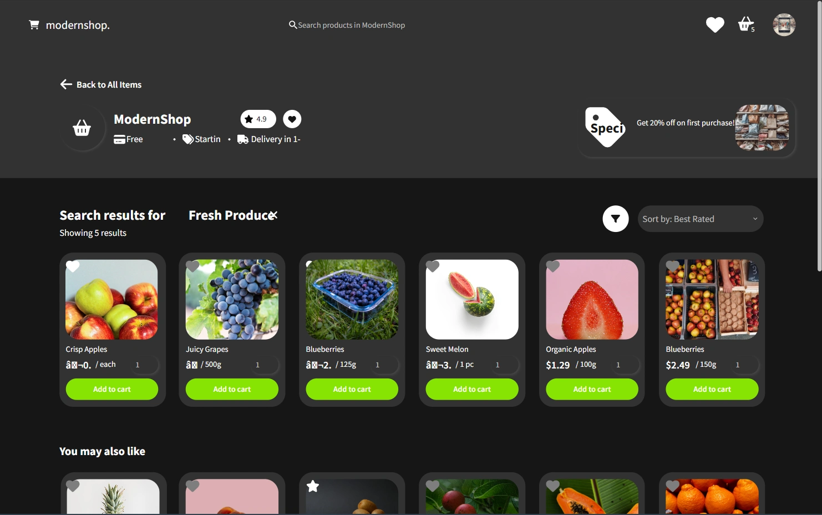The width and height of the screenshot is (822, 515).
Task: Click the filter funnel button
Action: click(x=616, y=219)
